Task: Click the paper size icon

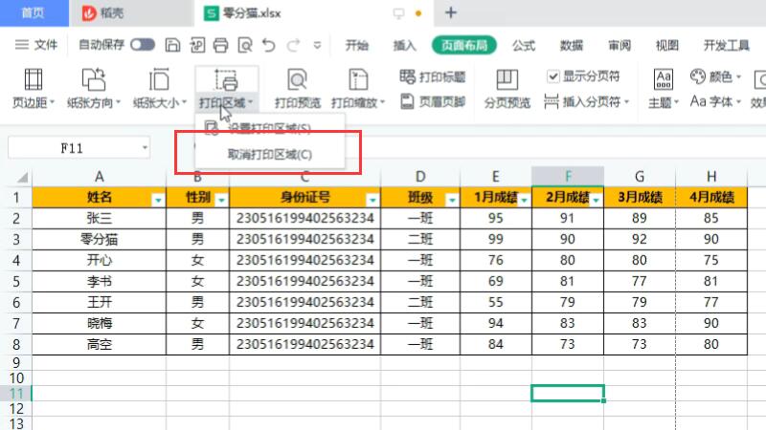Action: point(159,80)
